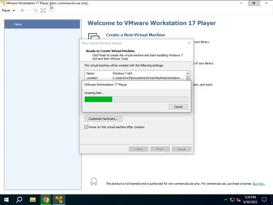
Task: Click 'Welcome to VMware Workstation 17 Player' heading
Action: [x=152, y=23]
